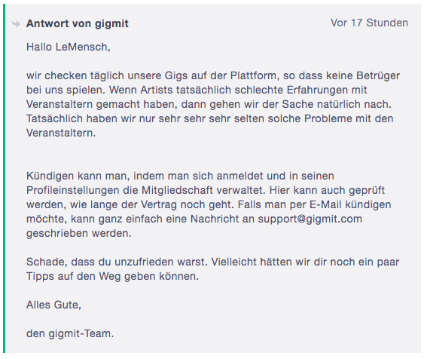Click the signature 'den gigmit-Team.'
This screenshot has height=359, width=424.
tap(70, 333)
